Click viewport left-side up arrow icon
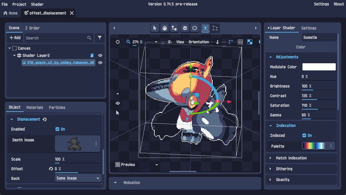346x195 pixels. pos(118,94)
